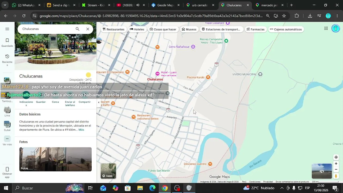
Task: Bookmark this page with the star
Action: [x=284, y=16]
